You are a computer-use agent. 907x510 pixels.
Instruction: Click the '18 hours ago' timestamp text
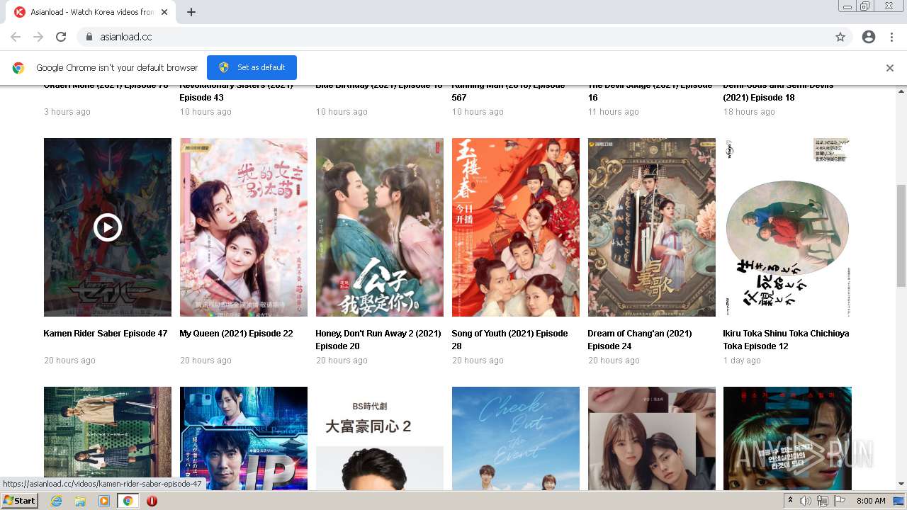tap(749, 112)
